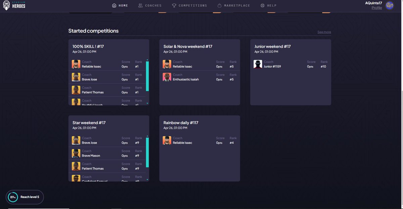
Task: Click the Home house icon
Action: tap(114, 6)
